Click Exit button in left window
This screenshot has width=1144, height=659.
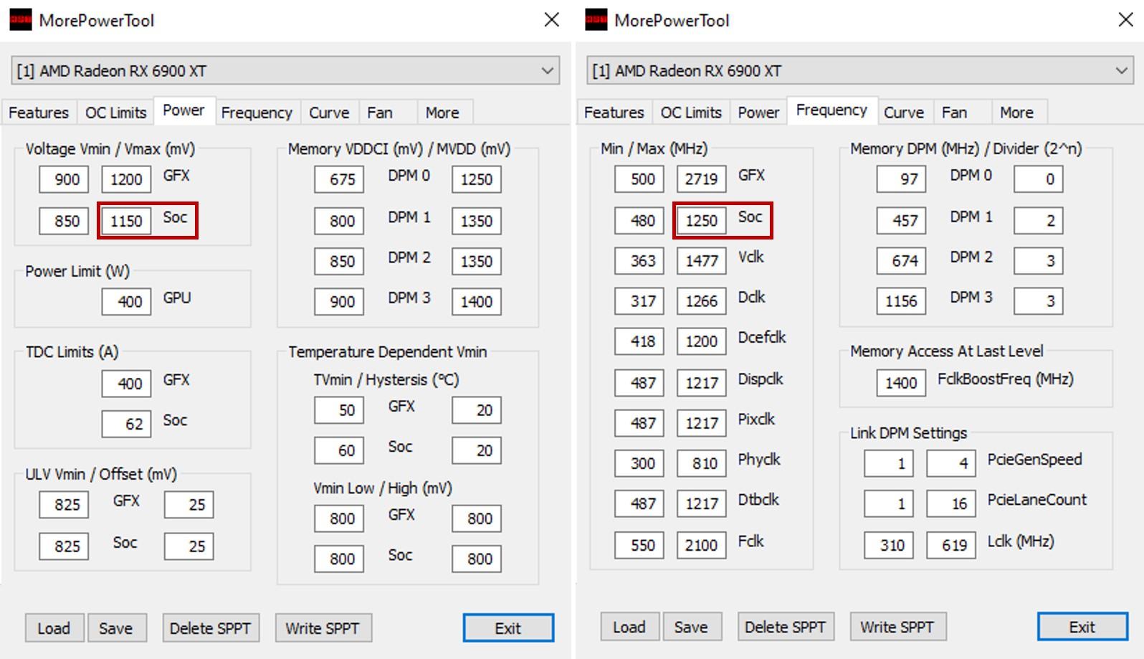click(508, 628)
